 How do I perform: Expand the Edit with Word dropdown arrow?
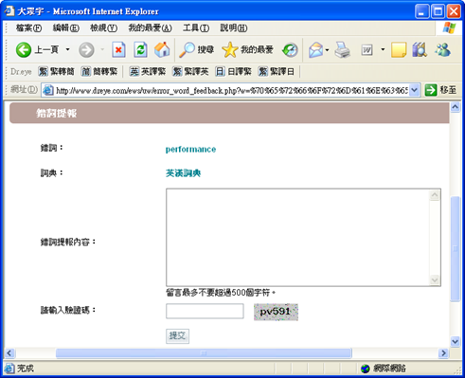pyautogui.click(x=383, y=49)
